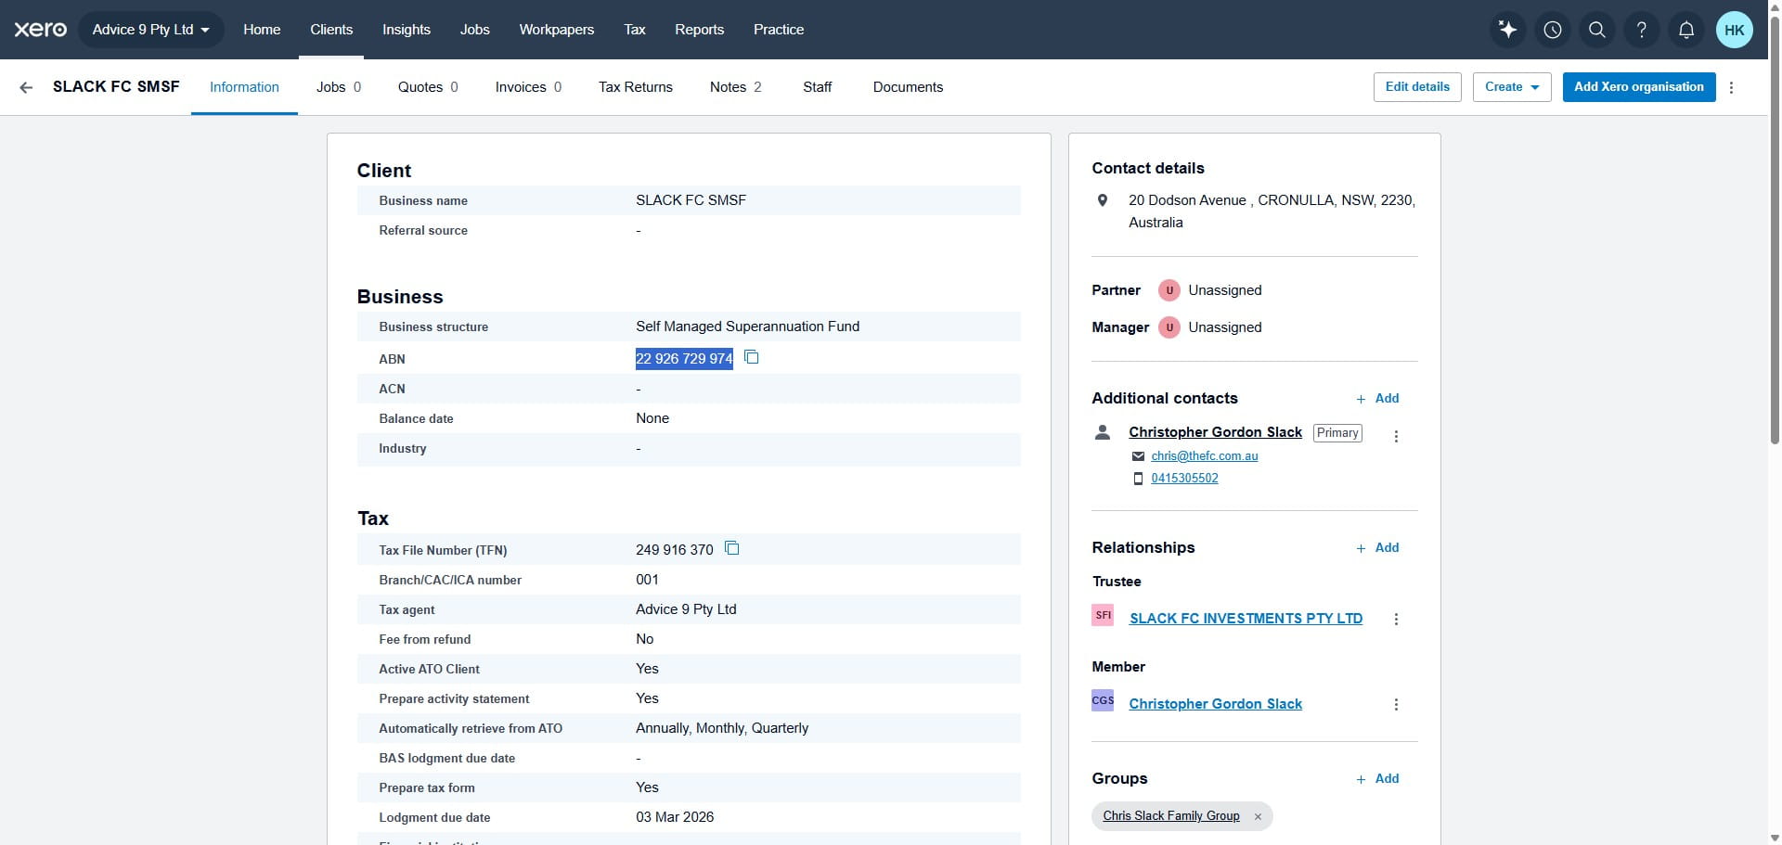
Task: Click the phone number 0415305502 link
Action: (1184, 479)
